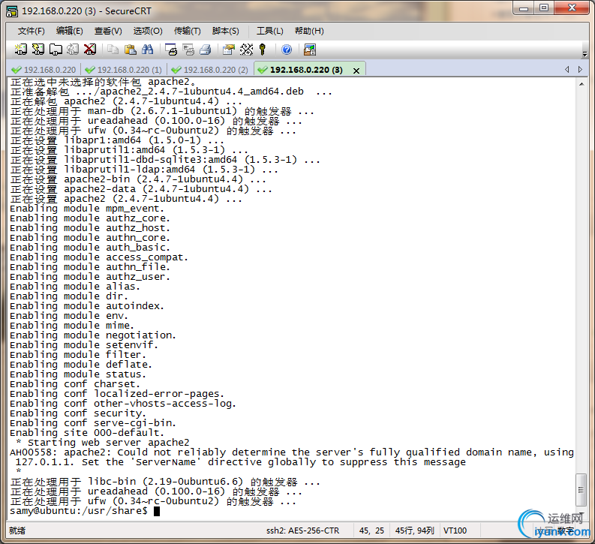The width and height of the screenshot is (595, 544).
Task: Click line 'Enabling module status.'
Action: 78,374
